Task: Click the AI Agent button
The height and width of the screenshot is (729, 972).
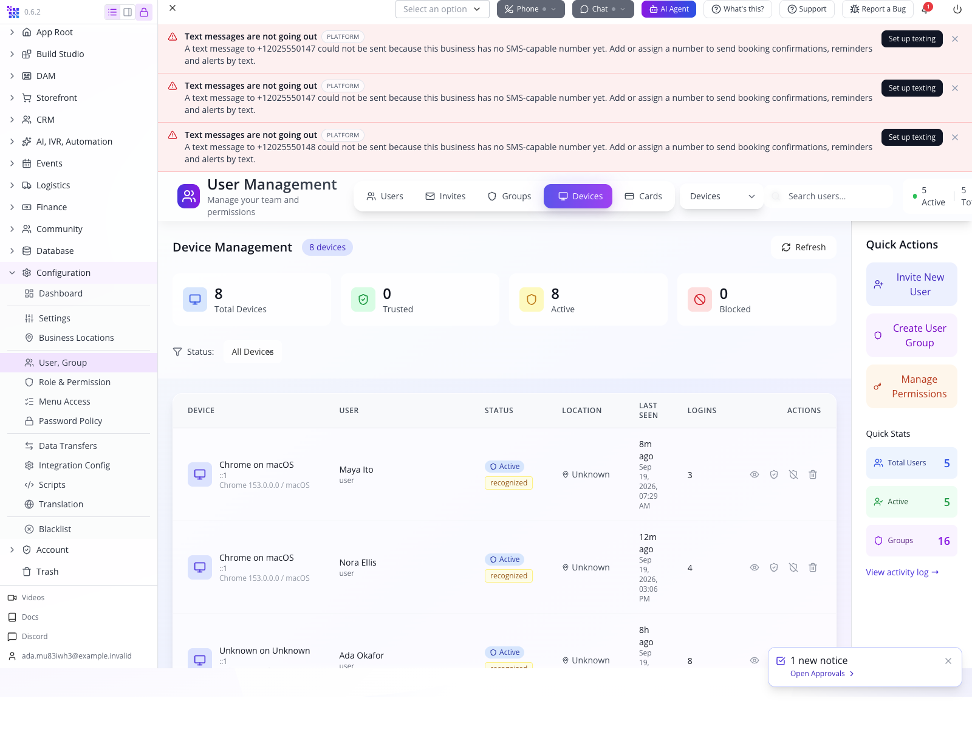Action: coord(669,9)
